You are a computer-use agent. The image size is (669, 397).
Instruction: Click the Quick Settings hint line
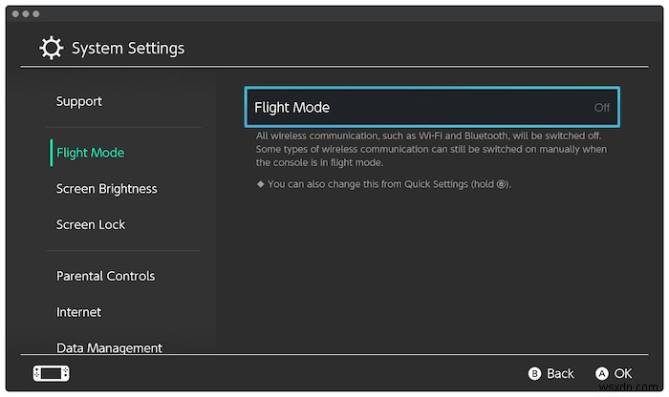pos(384,184)
